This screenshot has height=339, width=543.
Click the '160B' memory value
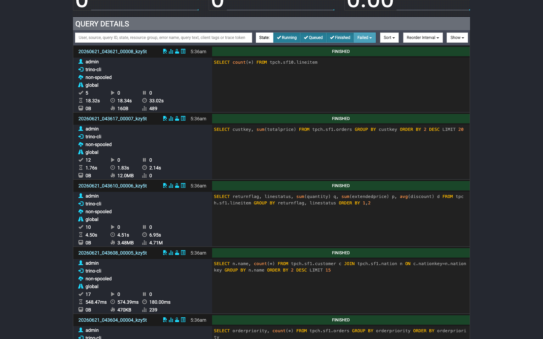[123, 108]
